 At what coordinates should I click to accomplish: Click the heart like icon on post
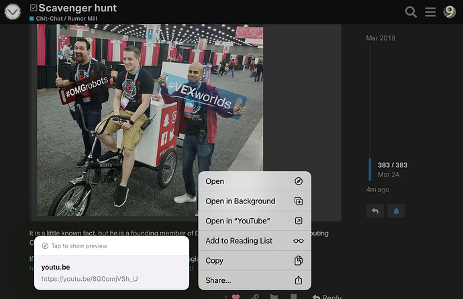pos(236,296)
